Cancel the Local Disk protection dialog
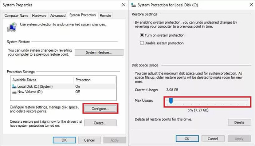Screen dimensions: 255x146 coord(213,139)
